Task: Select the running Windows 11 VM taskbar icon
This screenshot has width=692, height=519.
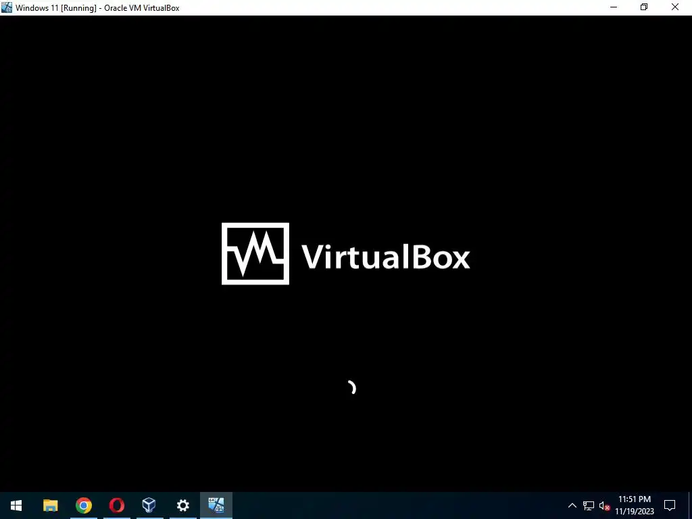Action: point(216,505)
